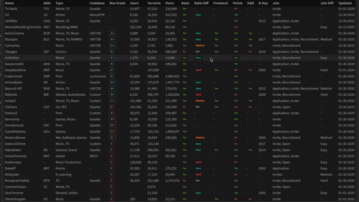
Task: Sort by the Type column header
Action: pos(59,3)
